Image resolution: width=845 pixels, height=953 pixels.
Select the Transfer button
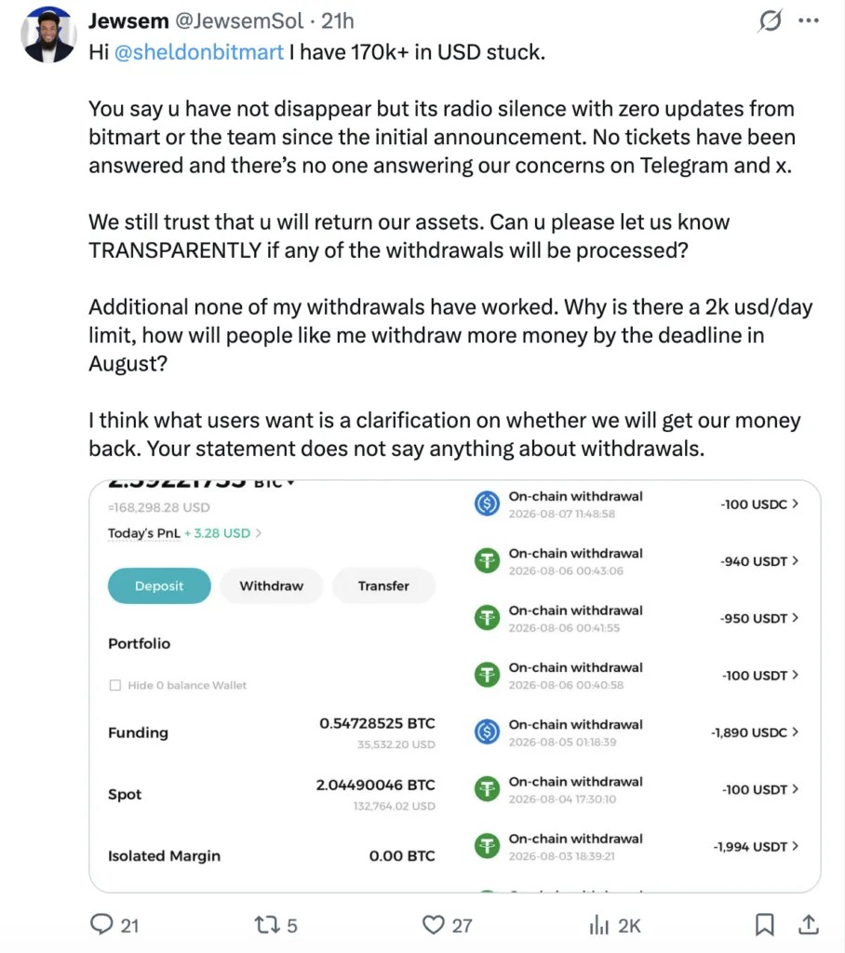pyautogui.click(x=383, y=585)
